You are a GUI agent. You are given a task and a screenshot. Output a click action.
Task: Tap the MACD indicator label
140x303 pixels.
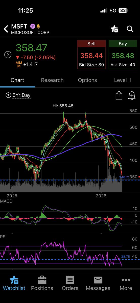tap(6, 201)
